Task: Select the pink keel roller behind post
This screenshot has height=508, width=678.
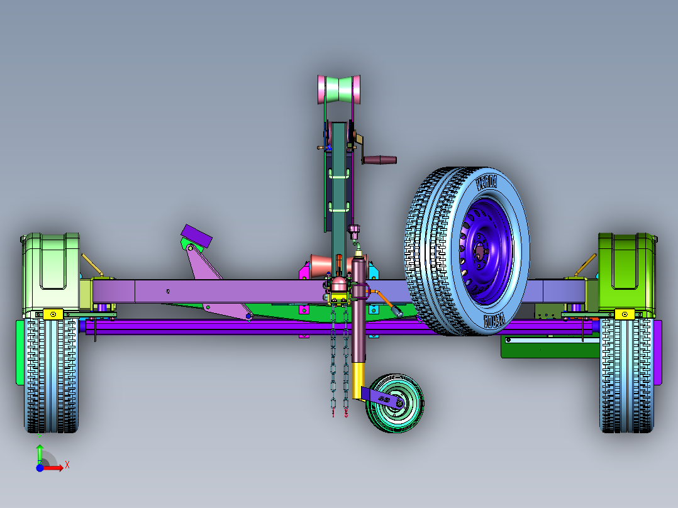Action: [x=322, y=265]
